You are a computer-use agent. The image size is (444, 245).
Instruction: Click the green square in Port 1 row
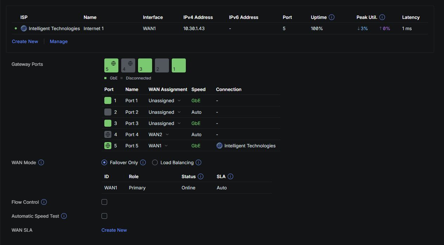108,100
